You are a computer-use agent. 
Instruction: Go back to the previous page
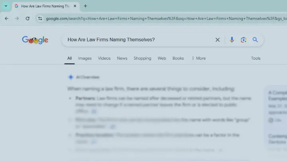7,18
